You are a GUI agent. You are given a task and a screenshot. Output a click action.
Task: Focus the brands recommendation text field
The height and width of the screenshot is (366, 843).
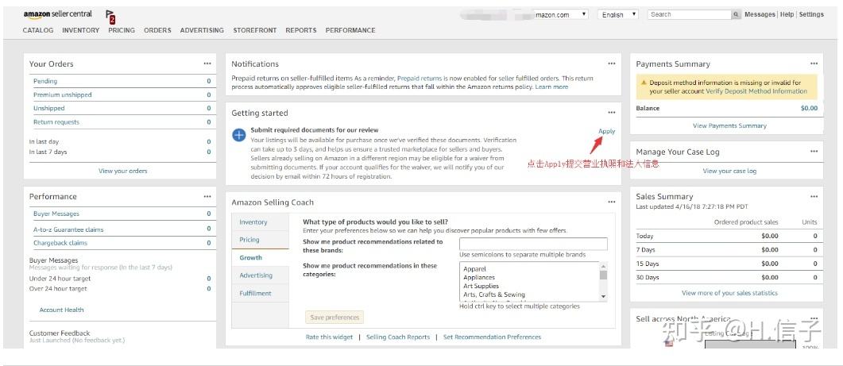533,244
